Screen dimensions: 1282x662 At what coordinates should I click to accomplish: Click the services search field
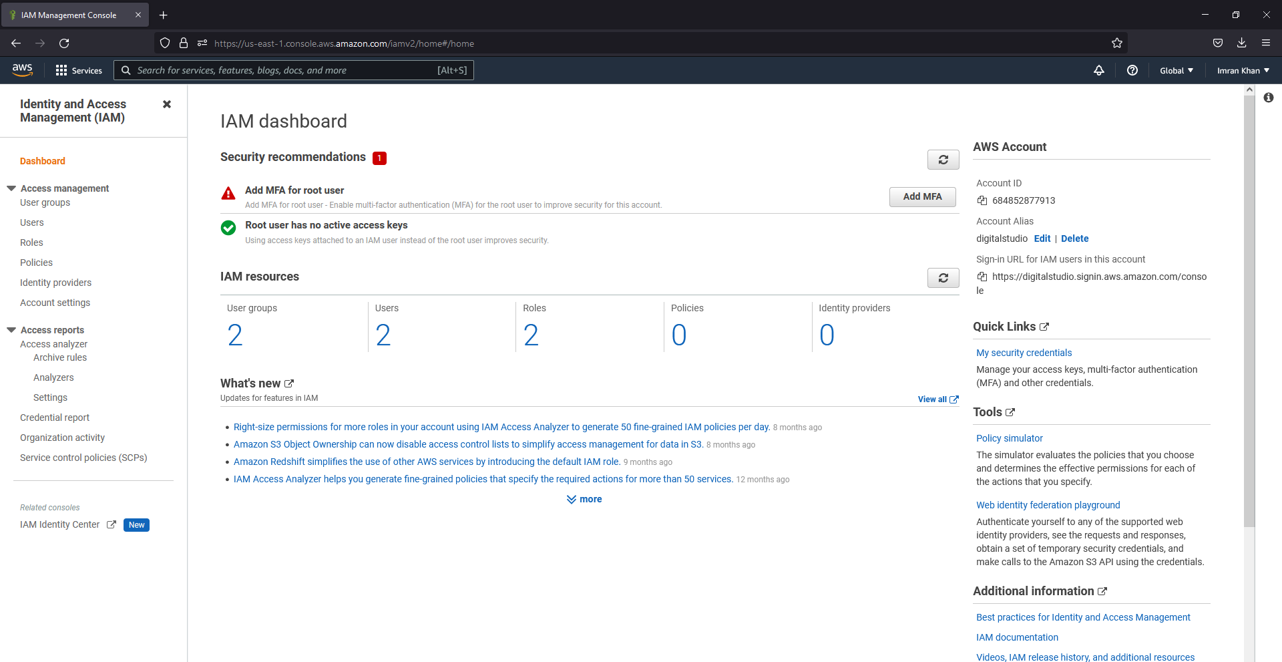coord(294,70)
